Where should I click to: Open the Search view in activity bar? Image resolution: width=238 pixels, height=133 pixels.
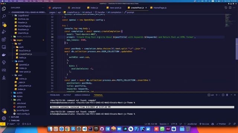point(4,16)
